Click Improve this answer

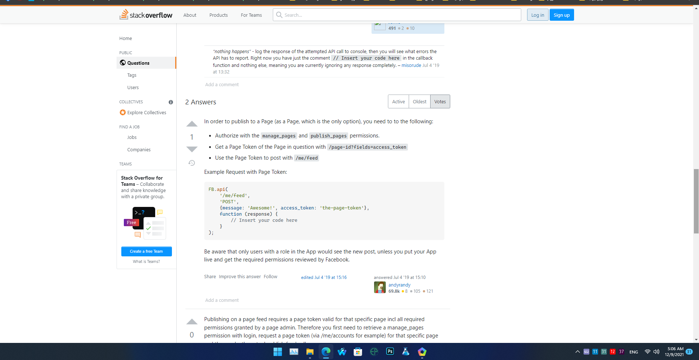tap(240, 277)
